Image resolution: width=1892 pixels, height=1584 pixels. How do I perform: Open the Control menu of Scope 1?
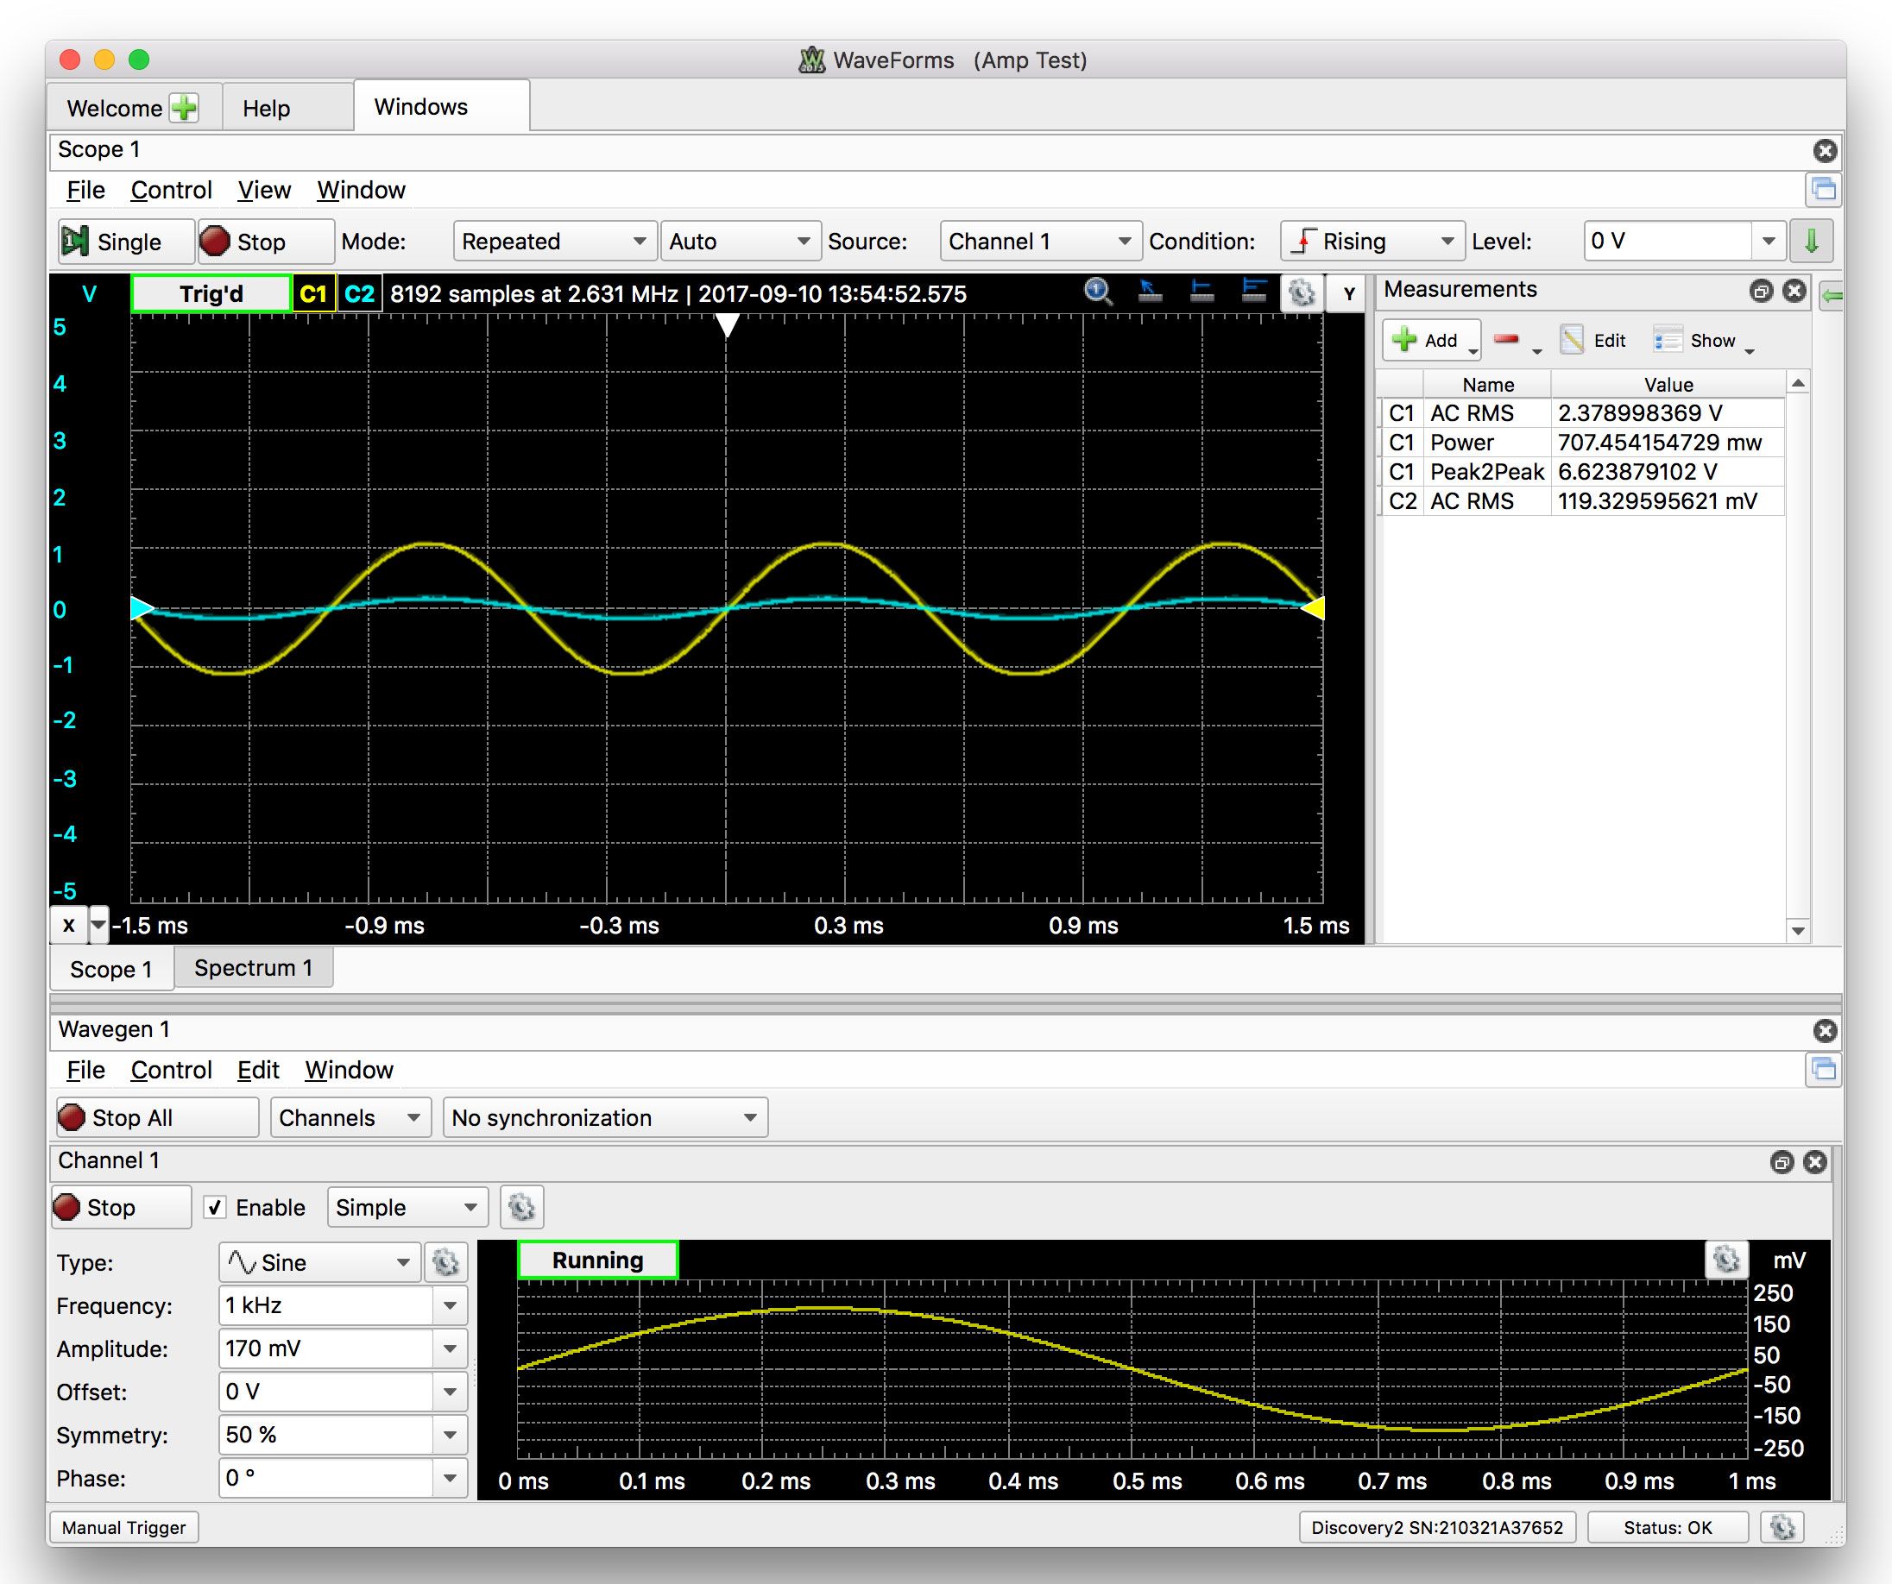click(x=170, y=190)
